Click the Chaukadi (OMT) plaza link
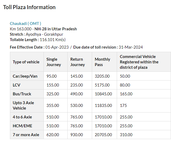This screenshot has height=141, width=171. click(x=26, y=24)
